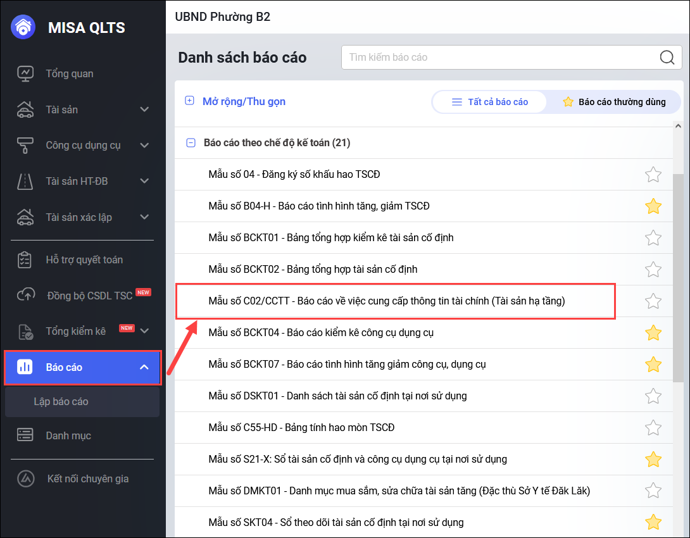Click the scrollbar up arrow
The image size is (690, 538).
click(x=678, y=125)
